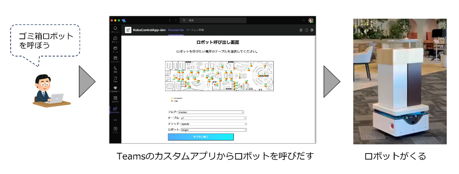The height and width of the screenshot is (174, 459).
Task: Open the user profile avatar
Action: [311, 20]
